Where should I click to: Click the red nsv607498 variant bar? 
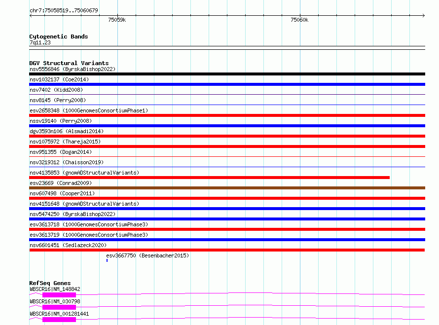227,198
